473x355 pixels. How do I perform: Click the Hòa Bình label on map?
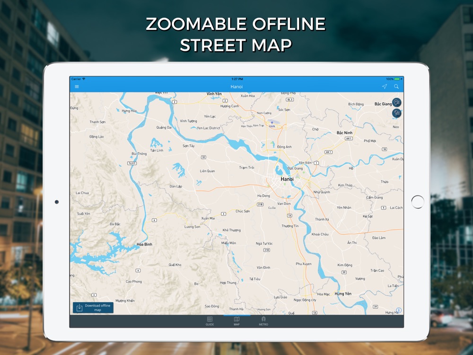click(x=144, y=244)
